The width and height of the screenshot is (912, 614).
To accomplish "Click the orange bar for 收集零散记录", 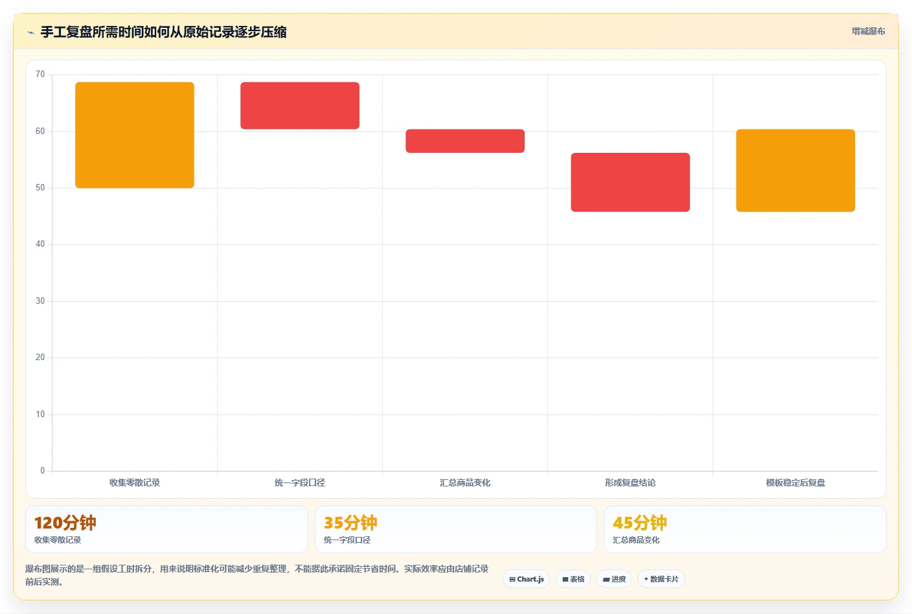I will 135,135.
